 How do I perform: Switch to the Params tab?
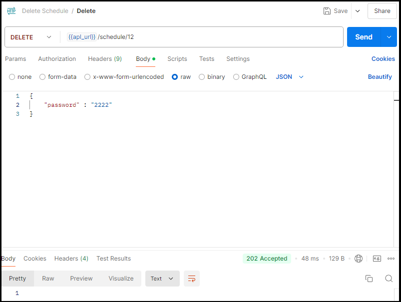tap(15, 59)
